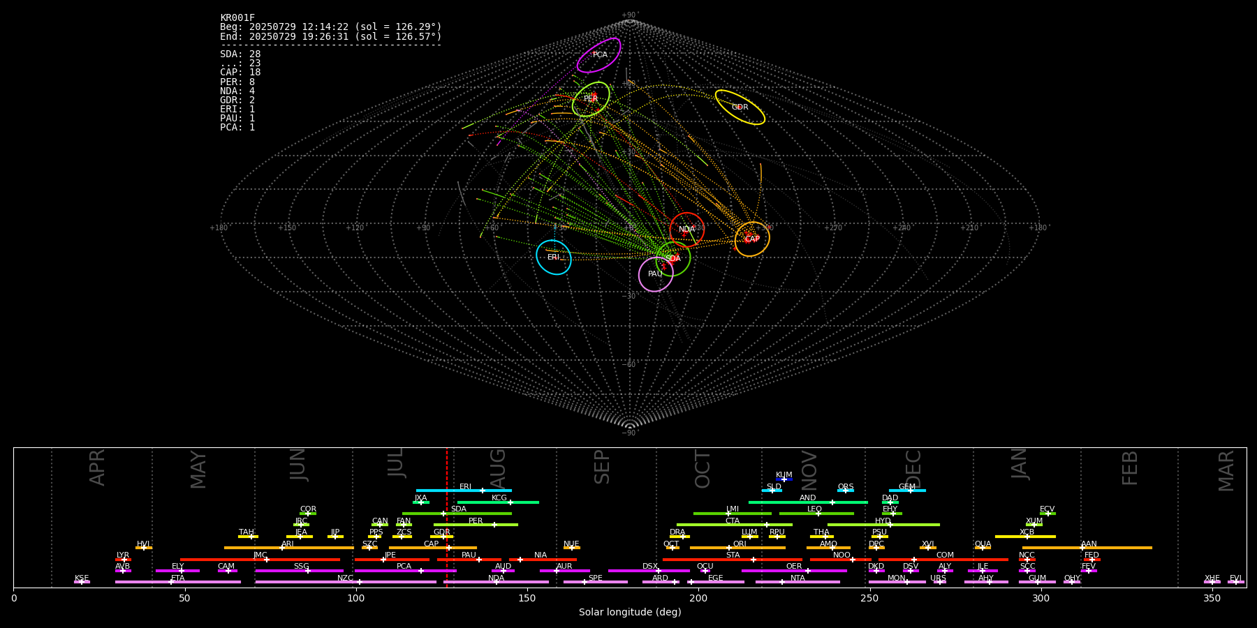Viewport: 1257px width, 628px height.
Task: Click the COR shower bar
Action: (x=308, y=514)
